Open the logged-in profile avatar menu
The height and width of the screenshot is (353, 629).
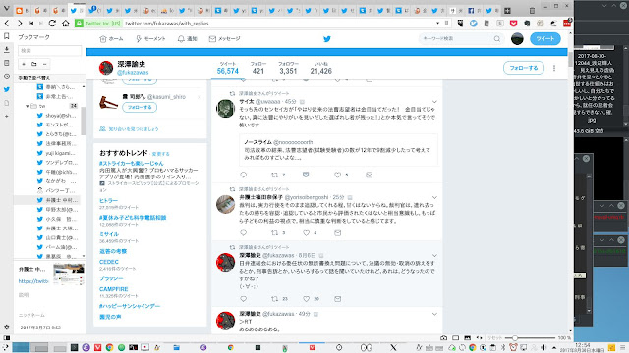click(x=517, y=39)
